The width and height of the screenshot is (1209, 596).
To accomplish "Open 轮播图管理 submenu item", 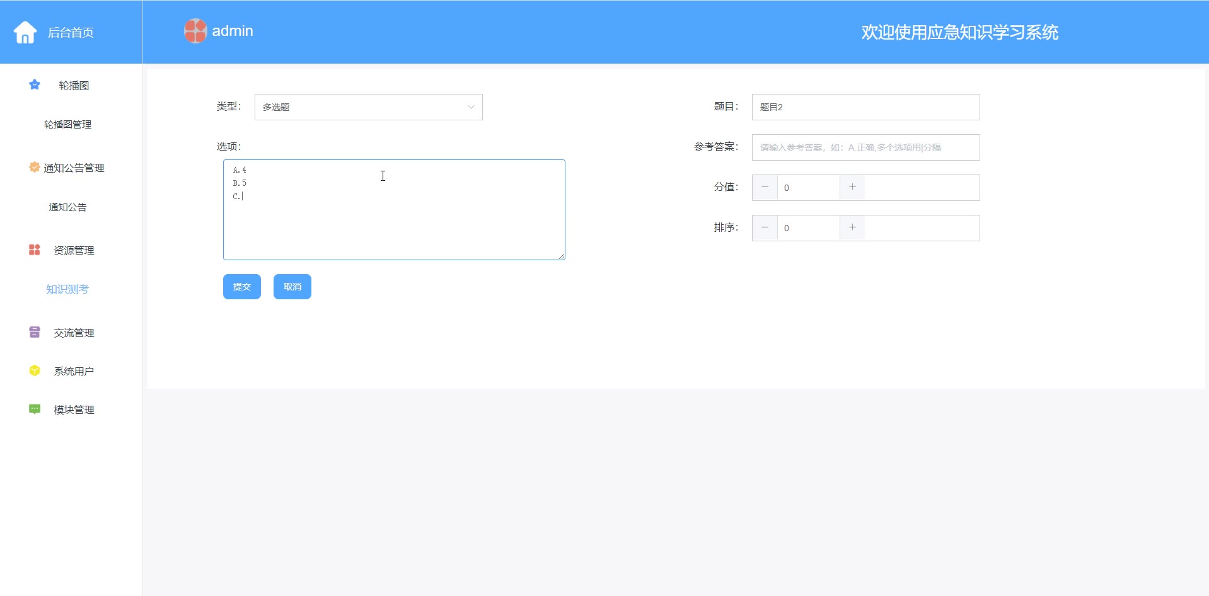I will (67, 125).
